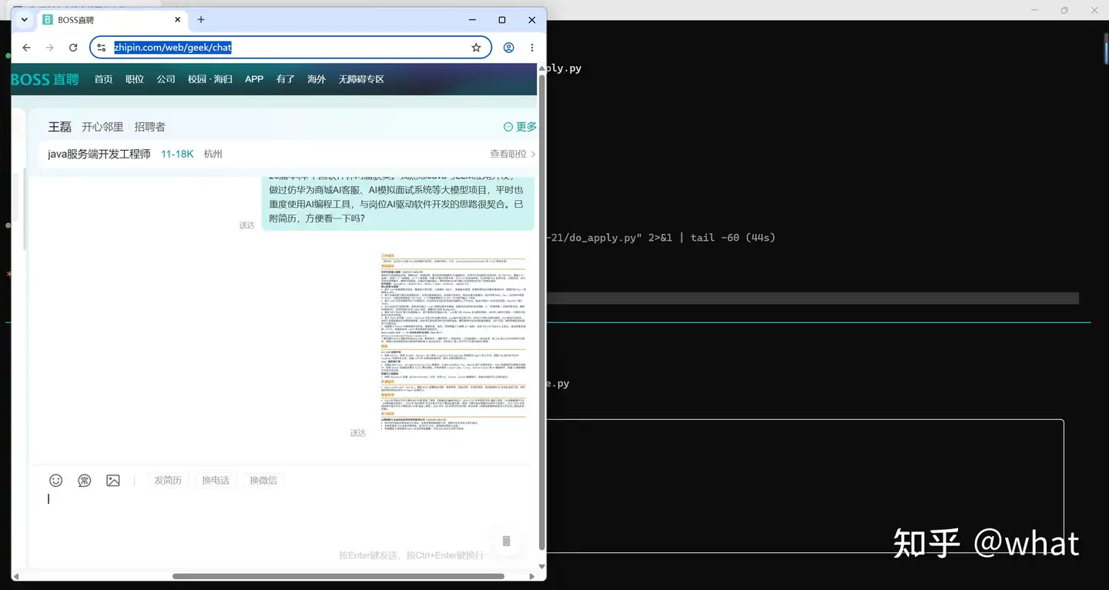This screenshot has width=1109, height=590.
Task: Open the 常用语 quick phrases icon
Action: click(85, 480)
